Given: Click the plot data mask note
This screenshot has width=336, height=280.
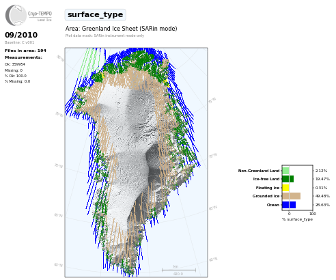Looking at the screenshot, I should pos(104,36).
